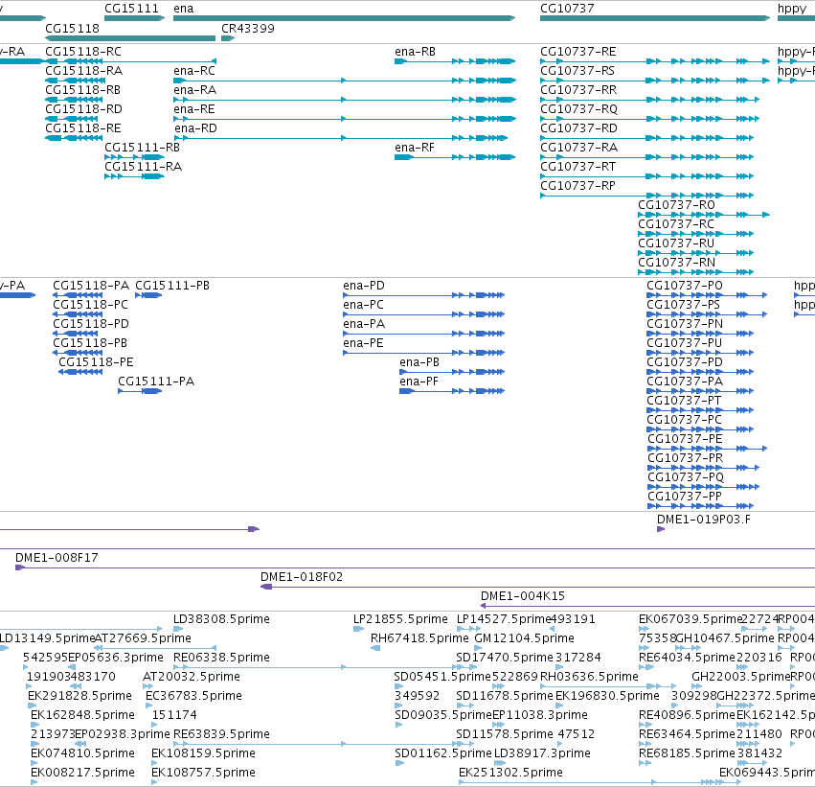Select protein CG10737-PR
This screenshot has height=787, width=815.
[686, 458]
